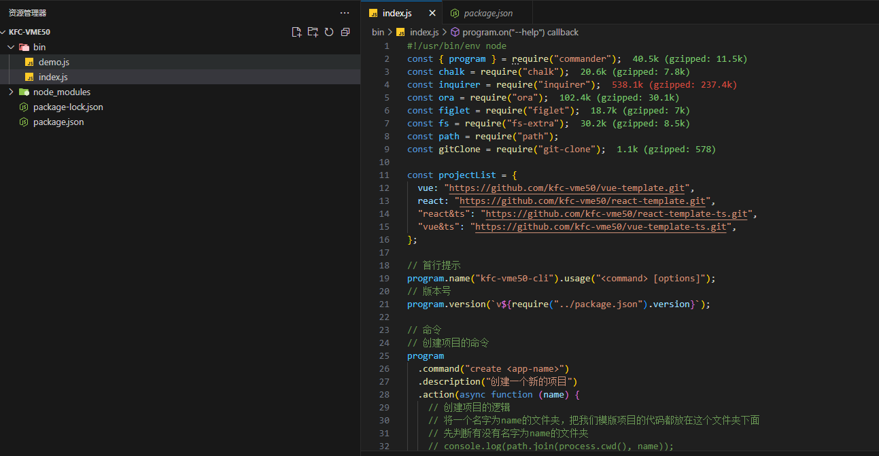Click the package.json tab file icon
Viewport: 879px width, 456px height.
point(455,13)
